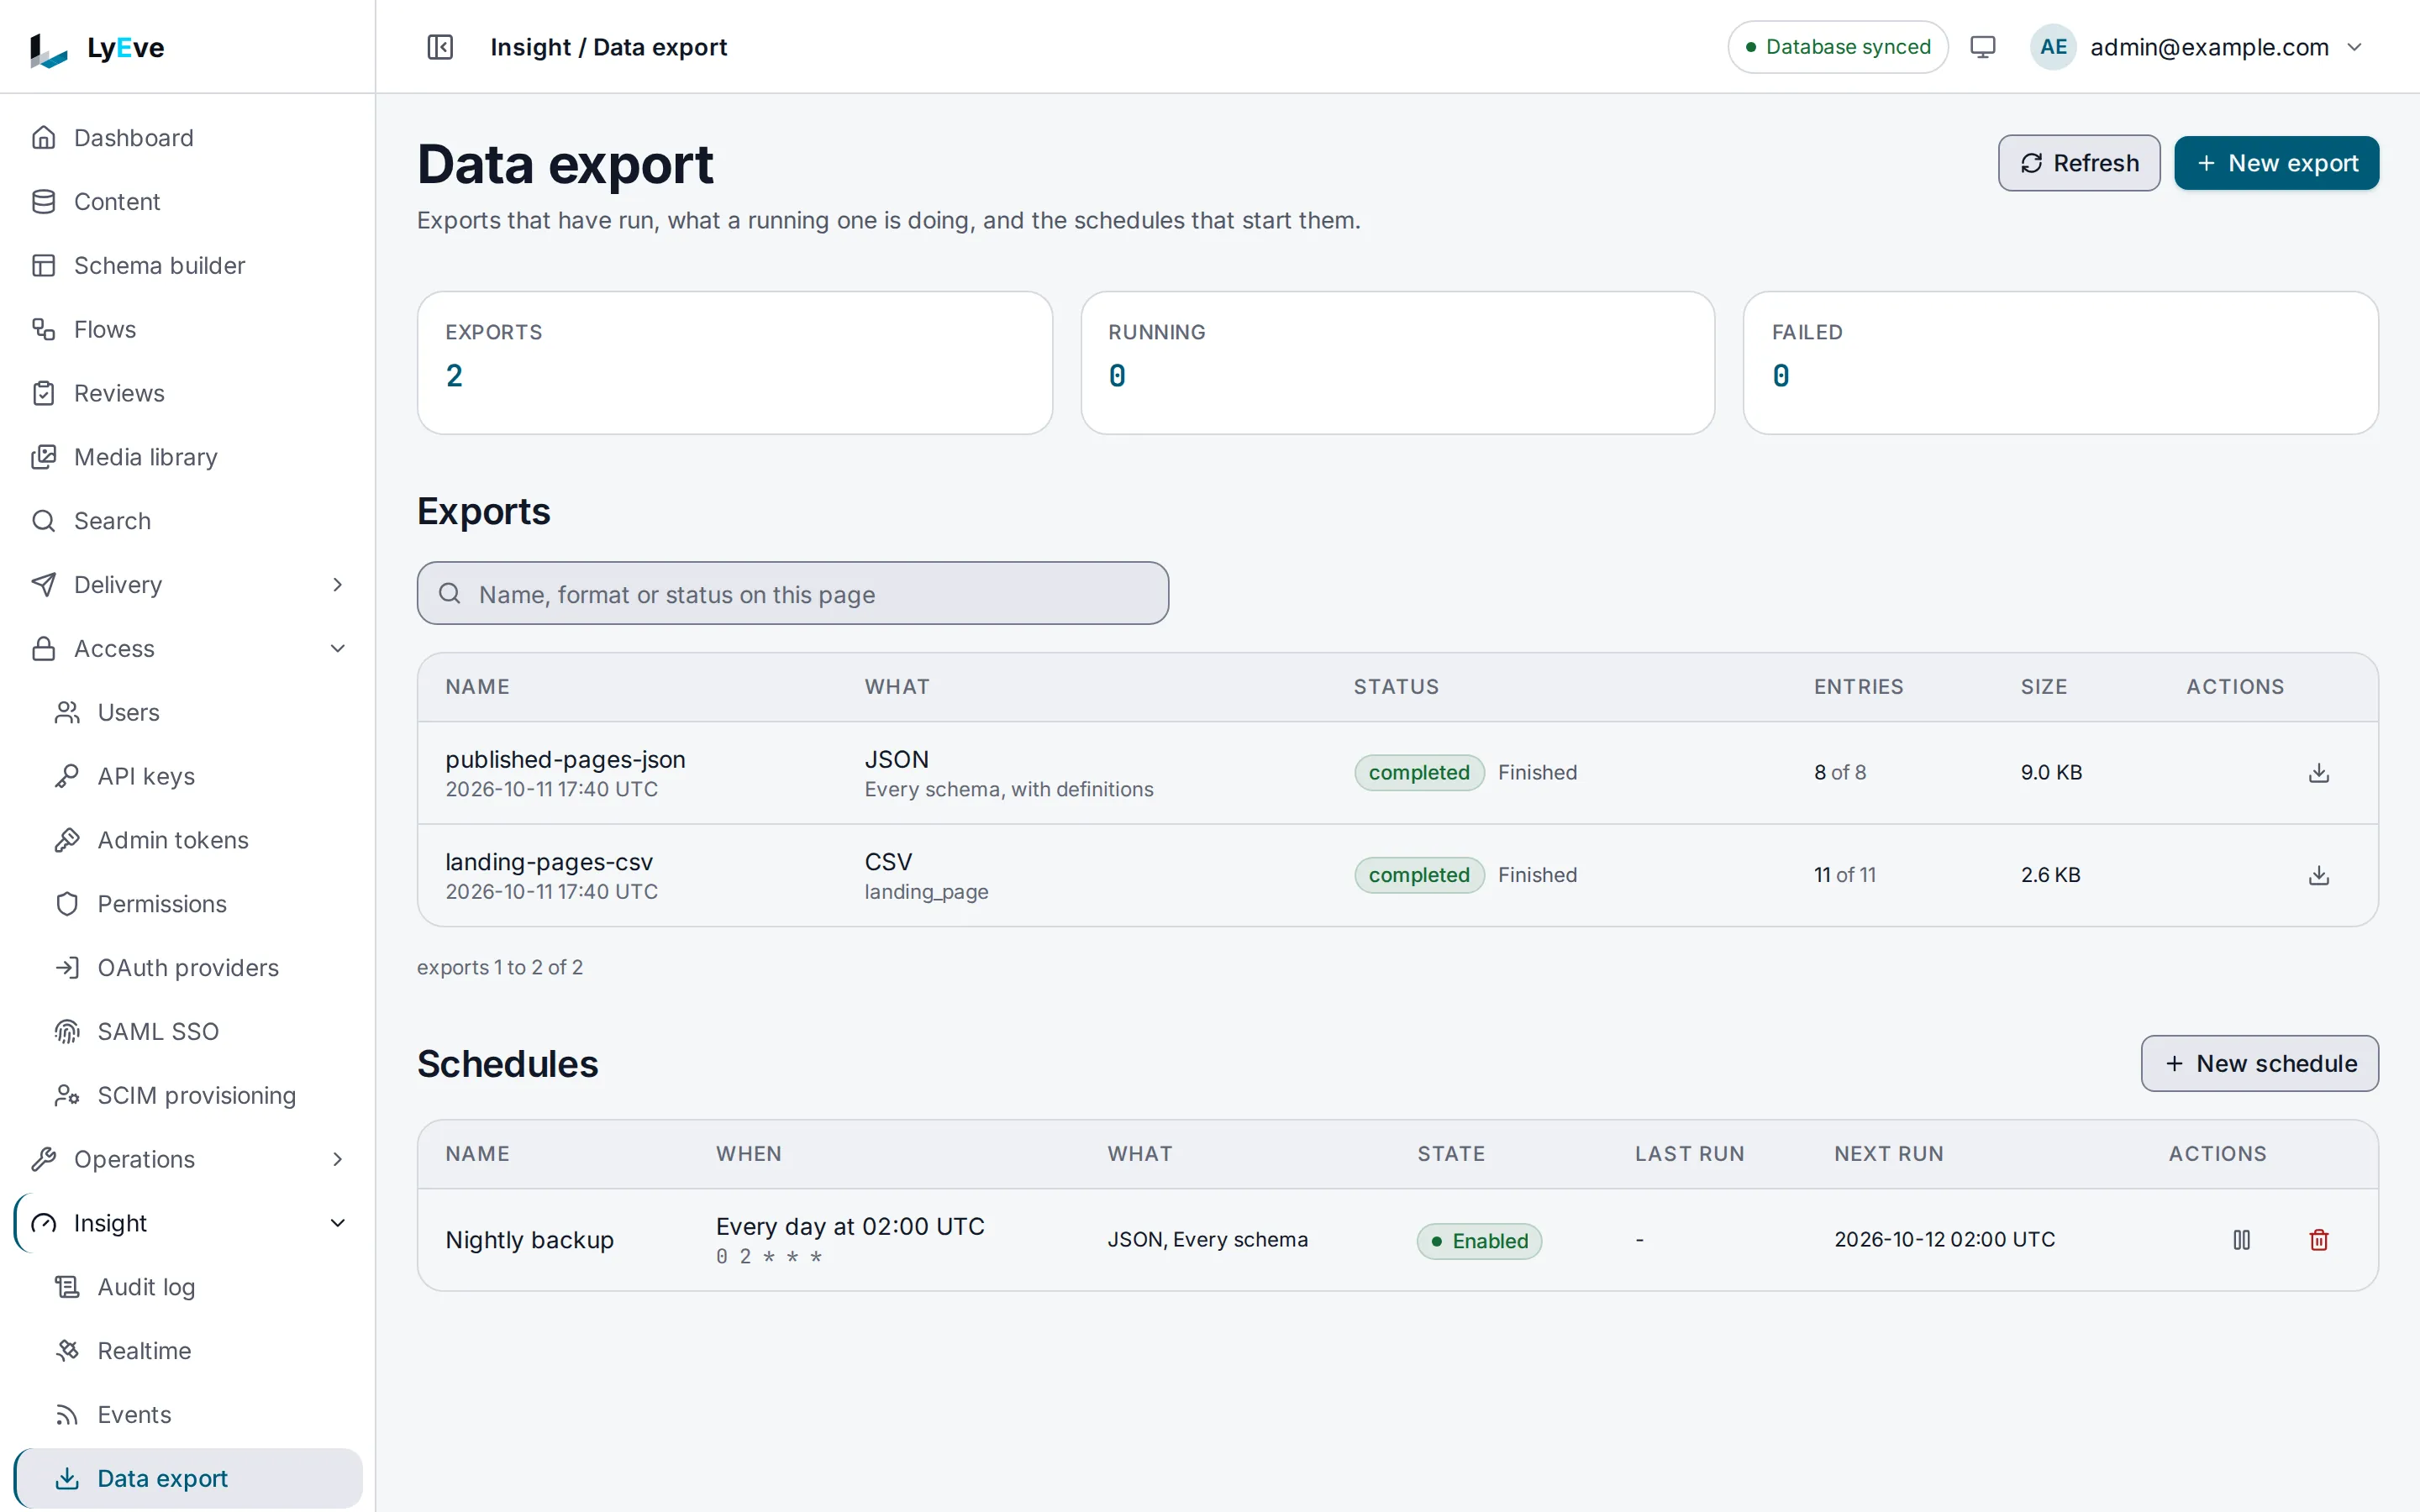Image resolution: width=2420 pixels, height=1512 pixels.
Task: Start a New export
Action: tap(2276, 163)
